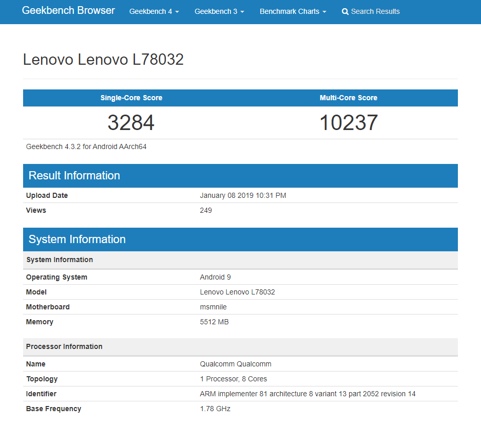Expand the Geekbench 3 dropdown menu
The width and height of the screenshot is (481, 424).
click(x=219, y=11)
